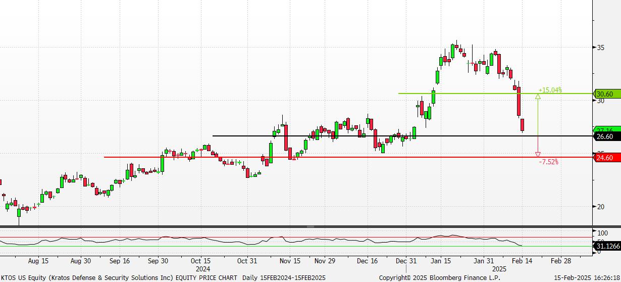The height and width of the screenshot is (282, 621).
Task: Click the Sep 30 date label
Action: pos(158,261)
